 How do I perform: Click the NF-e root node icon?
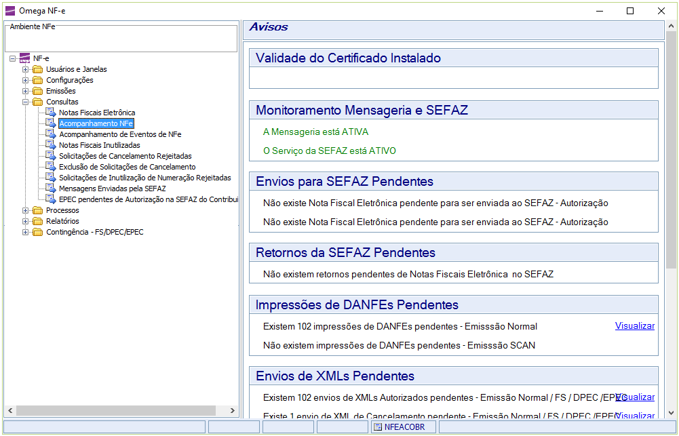24,58
